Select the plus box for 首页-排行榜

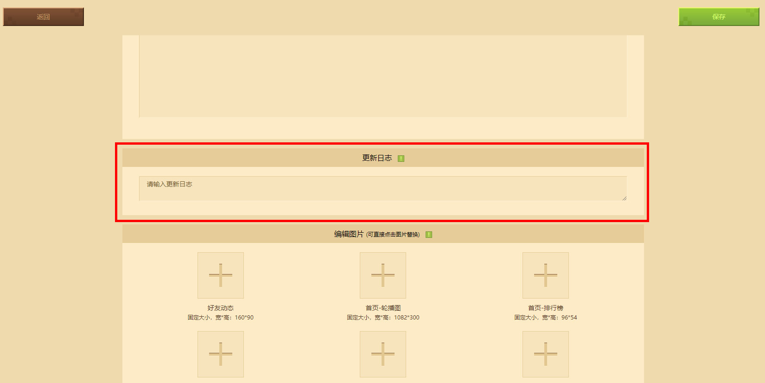pyautogui.click(x=546, y=275)
